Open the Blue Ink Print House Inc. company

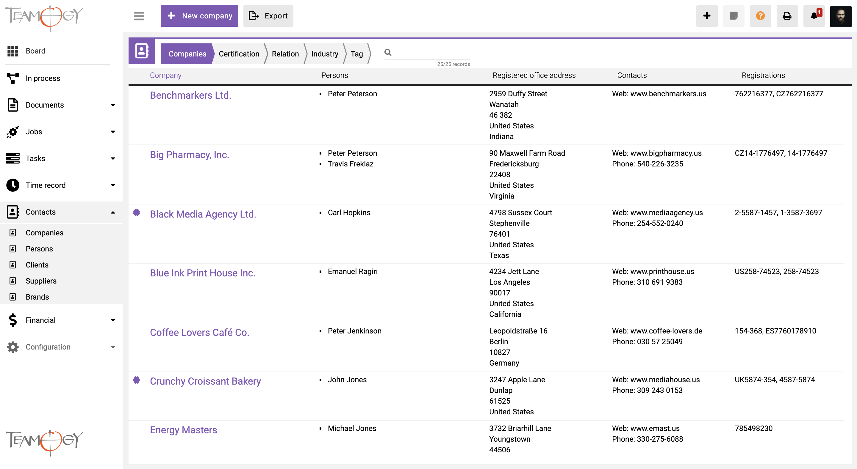click(203, 273)
